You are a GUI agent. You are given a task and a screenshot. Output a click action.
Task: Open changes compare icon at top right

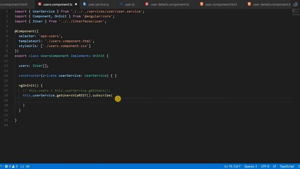coord(295,4)
